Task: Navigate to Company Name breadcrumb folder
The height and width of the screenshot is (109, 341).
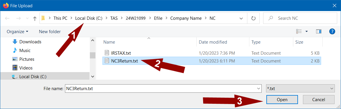Action: (186, 18)
